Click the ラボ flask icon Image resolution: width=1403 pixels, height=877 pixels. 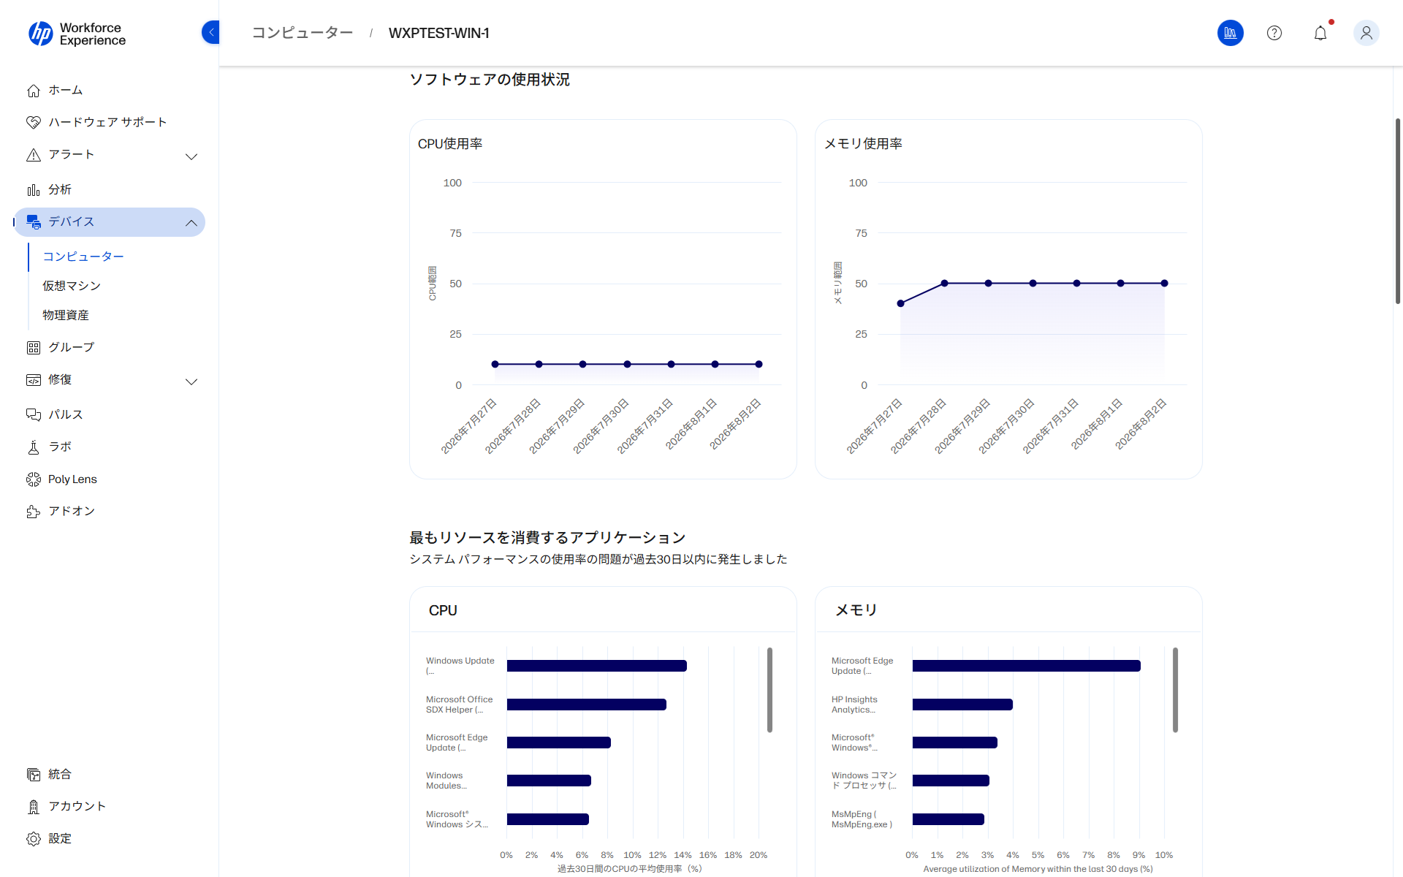coord(34,447)
